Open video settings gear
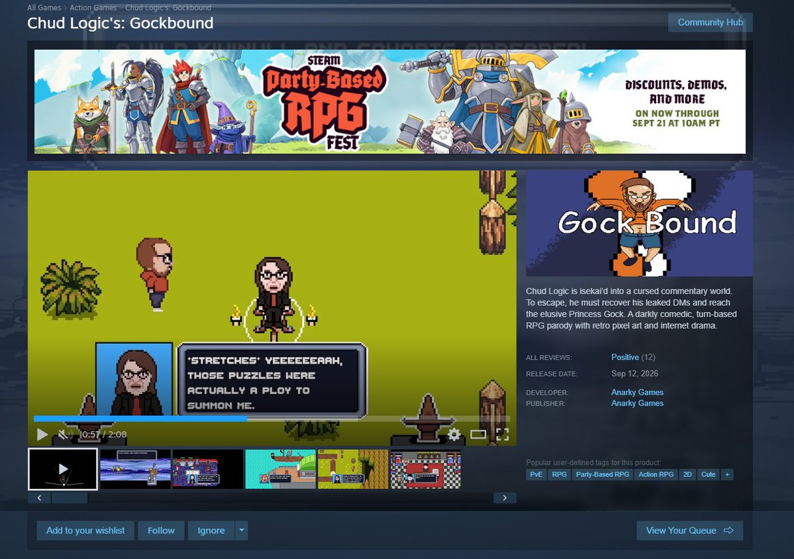 (454, 434)
